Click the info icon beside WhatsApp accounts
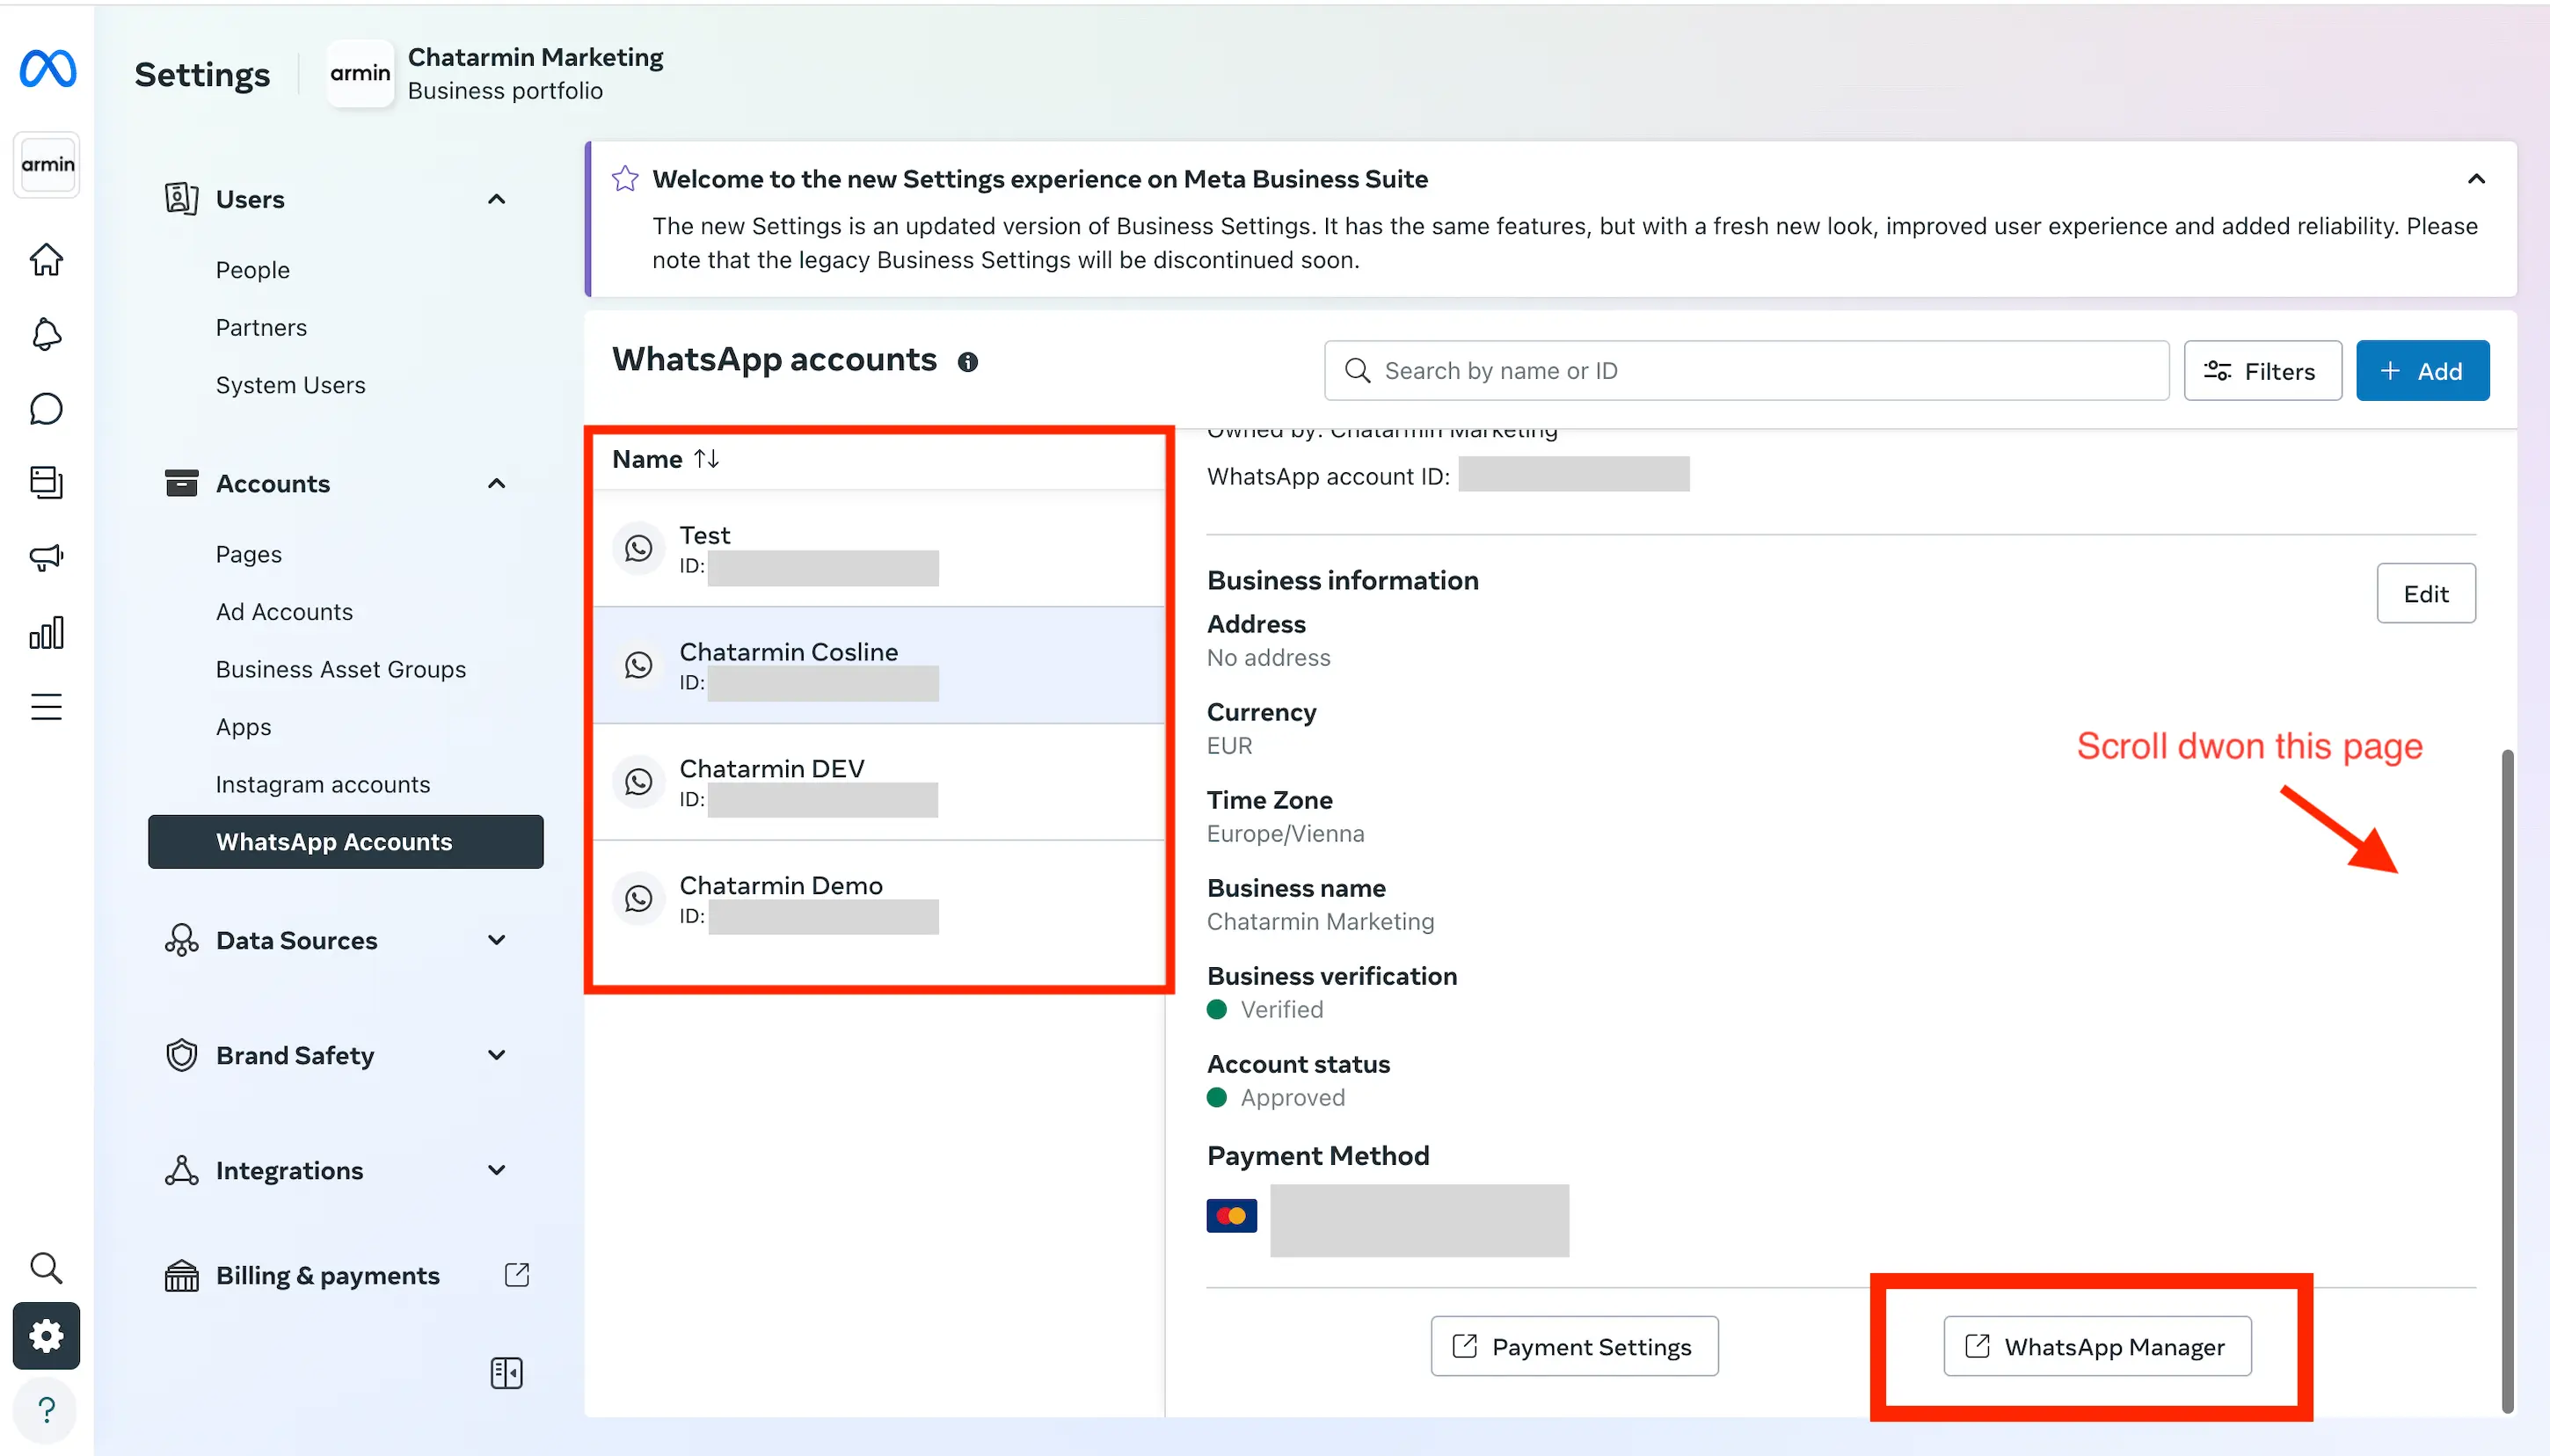 [x=967, y=362]
